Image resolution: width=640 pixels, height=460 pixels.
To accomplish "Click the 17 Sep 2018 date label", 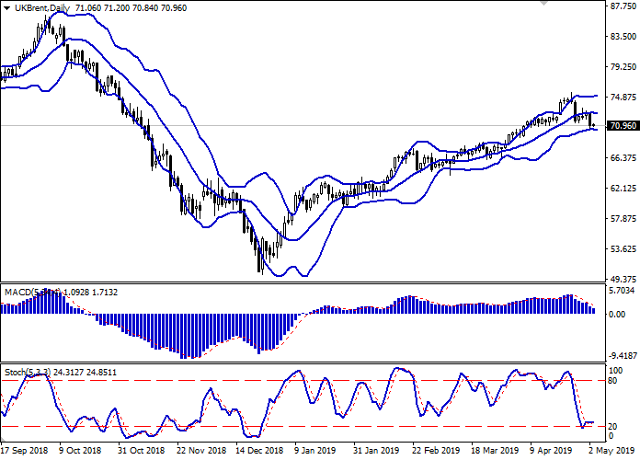I will coord(26,452).
